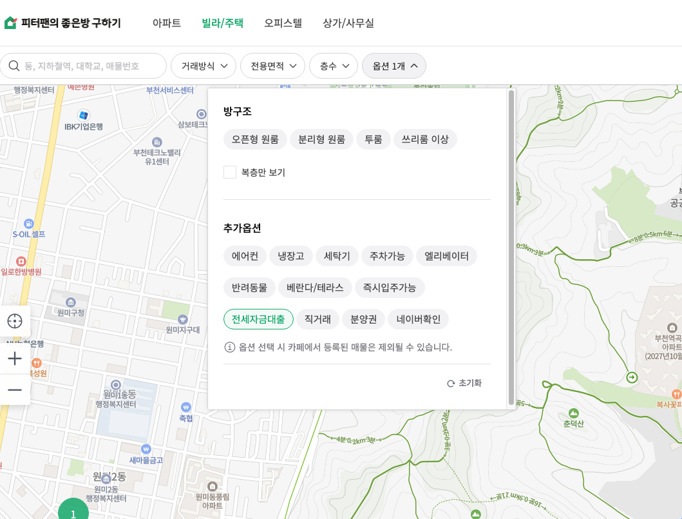Collapse the 옵션 1개 filter dropdown

tap(394, 66)
